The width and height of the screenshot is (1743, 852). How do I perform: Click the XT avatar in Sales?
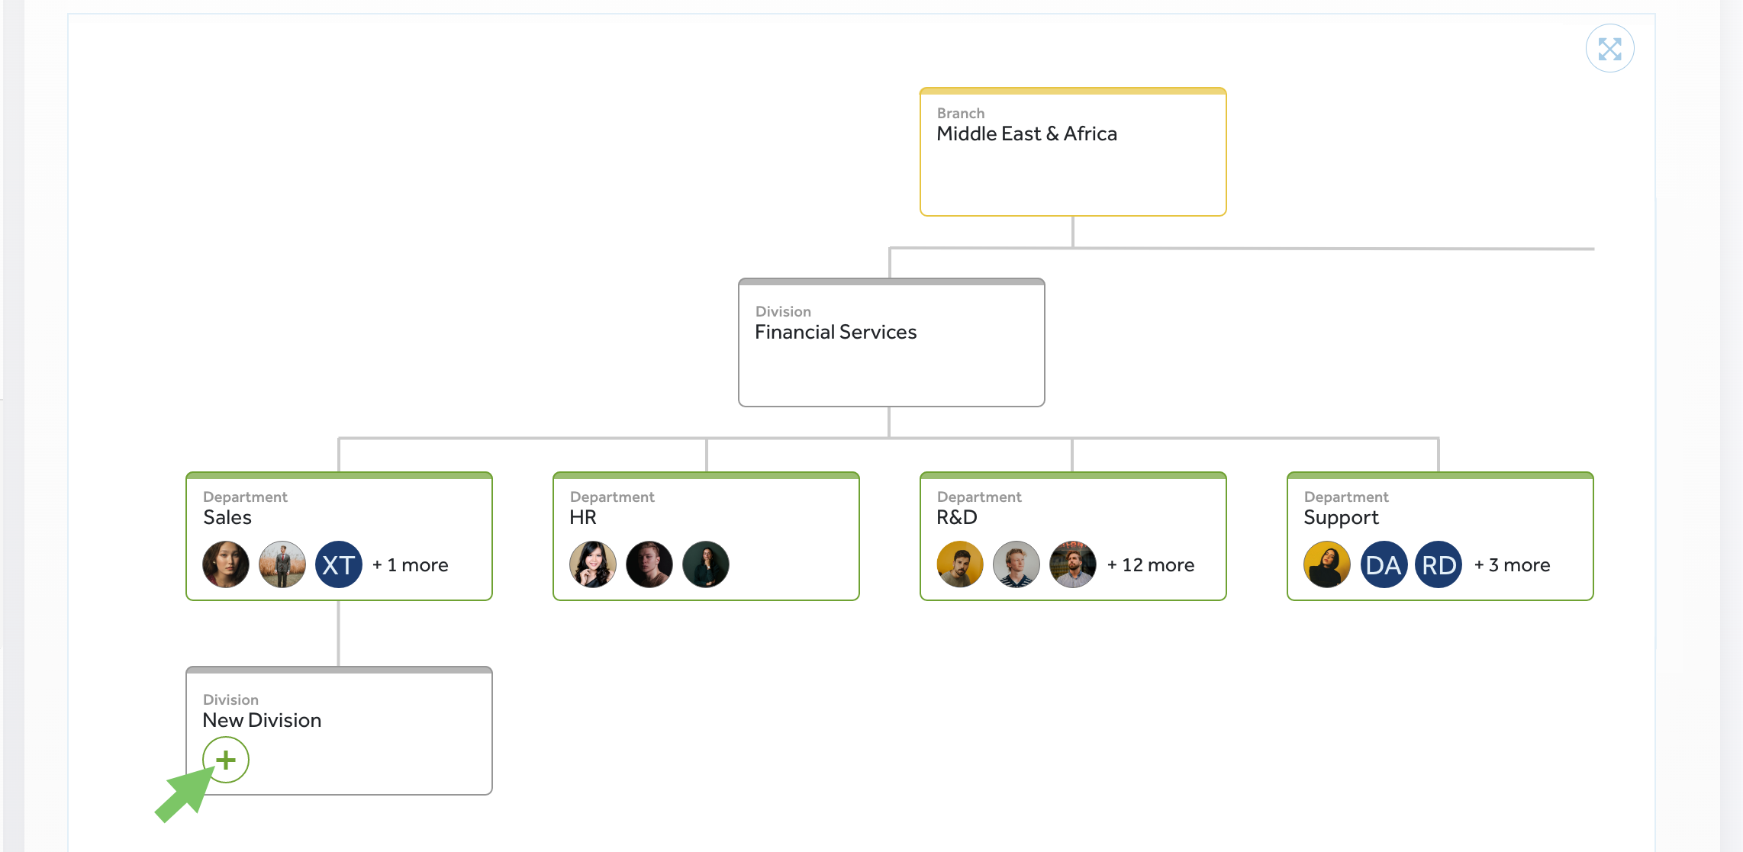(x=339, y=564)
